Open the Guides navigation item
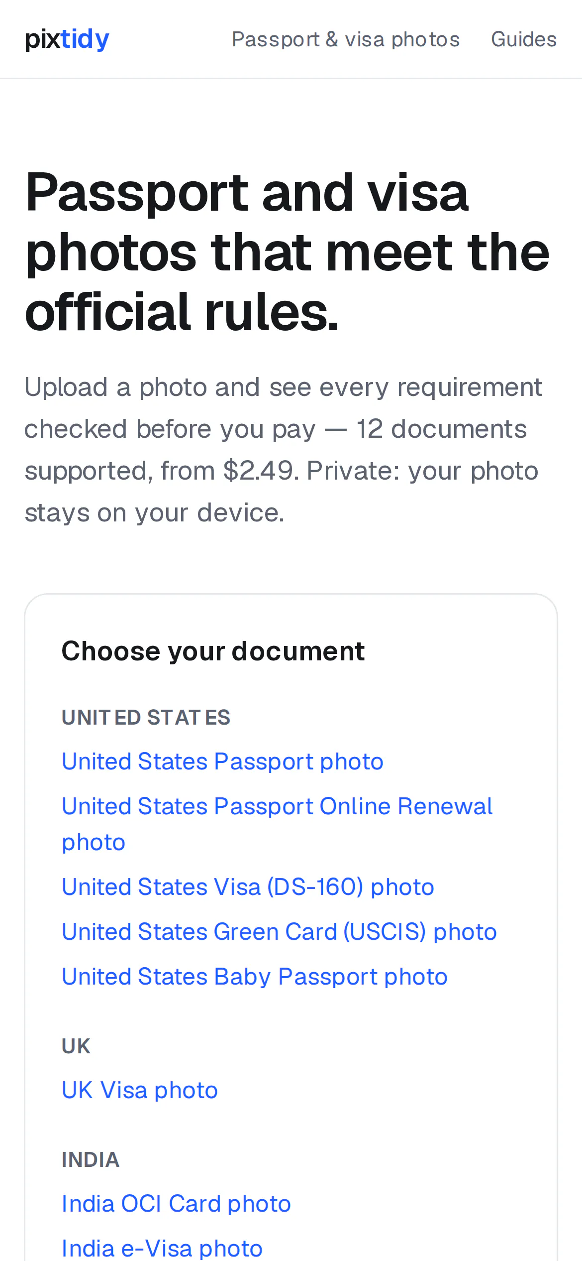Viewport: 582px width, 1261px height. [x=524, y=39]
